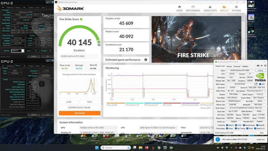The height and width of the screenshot is (151, 268).
Task: Toggle the OpenCL checkbox in GPU-Z
Action: pos(227,125)
